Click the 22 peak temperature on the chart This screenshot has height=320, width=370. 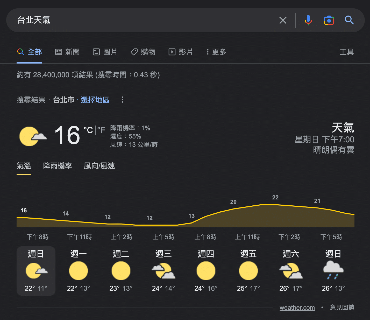[x=275, y=198]
